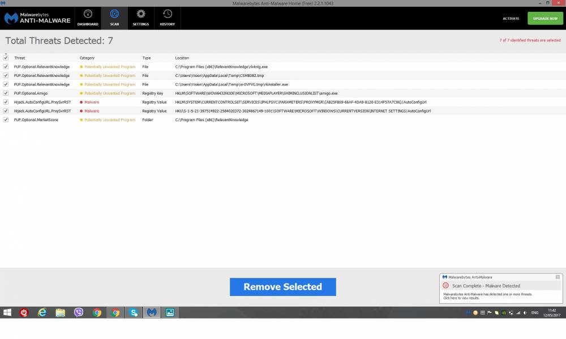The image size is (566, 339).
Task: Click the Upgrade Now button
Action: (545, 19)
